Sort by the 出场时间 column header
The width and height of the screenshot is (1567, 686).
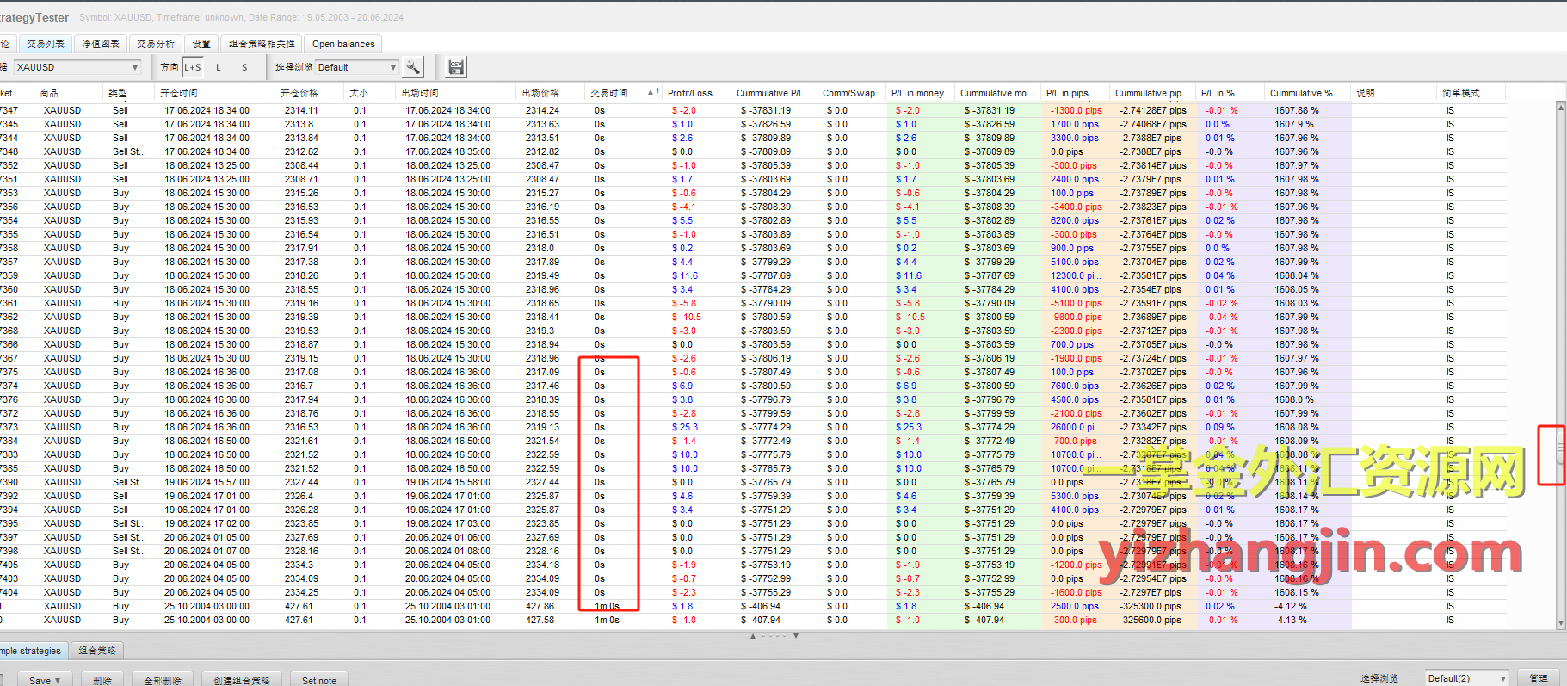(x=456, y=93)
